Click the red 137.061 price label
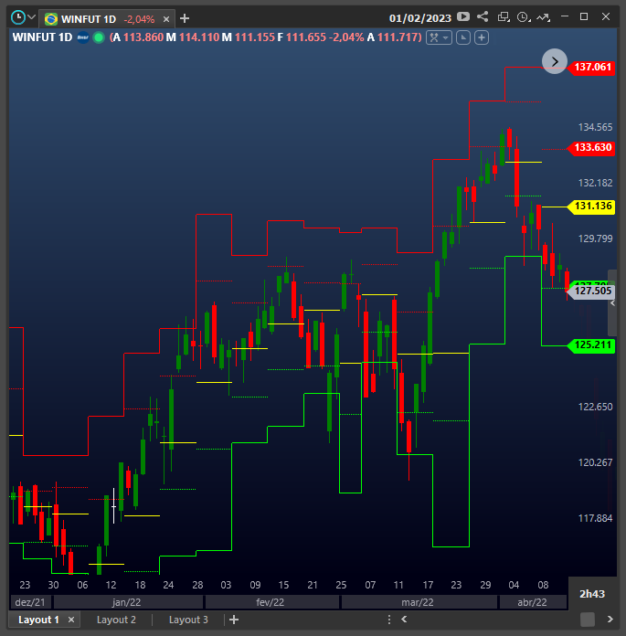Viewport: 626px width, 636px height. tap(592, 67)
